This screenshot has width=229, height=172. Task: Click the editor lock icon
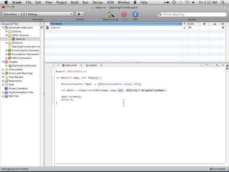tap(227, 65)
